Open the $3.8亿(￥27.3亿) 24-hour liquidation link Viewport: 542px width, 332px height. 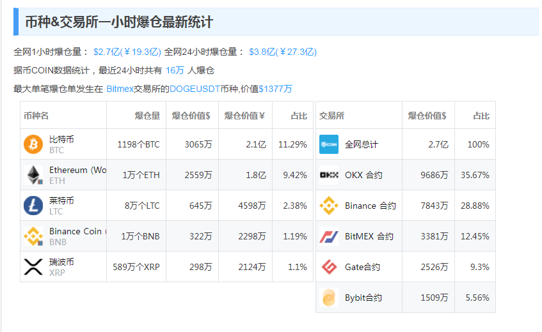click(283, 52)
